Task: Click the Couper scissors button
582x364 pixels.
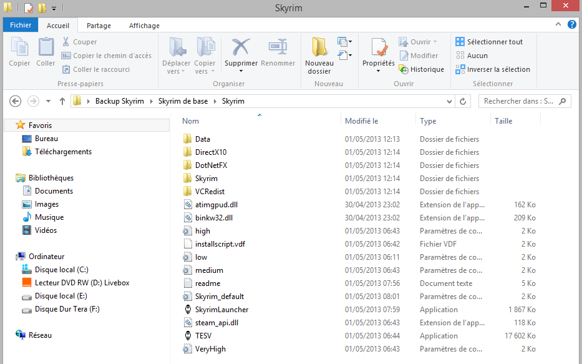Action: [x=79, y=42]
